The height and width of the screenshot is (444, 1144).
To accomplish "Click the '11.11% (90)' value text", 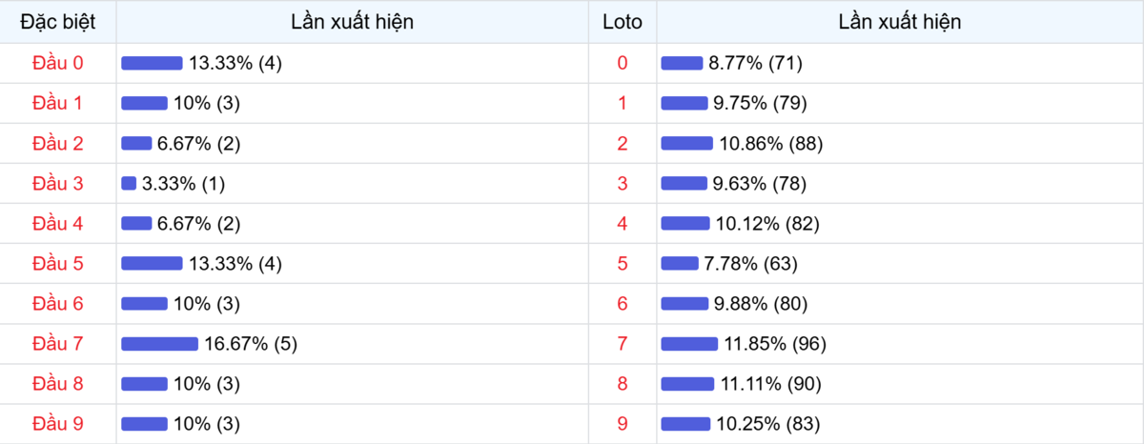I will (x=770, y=384).
